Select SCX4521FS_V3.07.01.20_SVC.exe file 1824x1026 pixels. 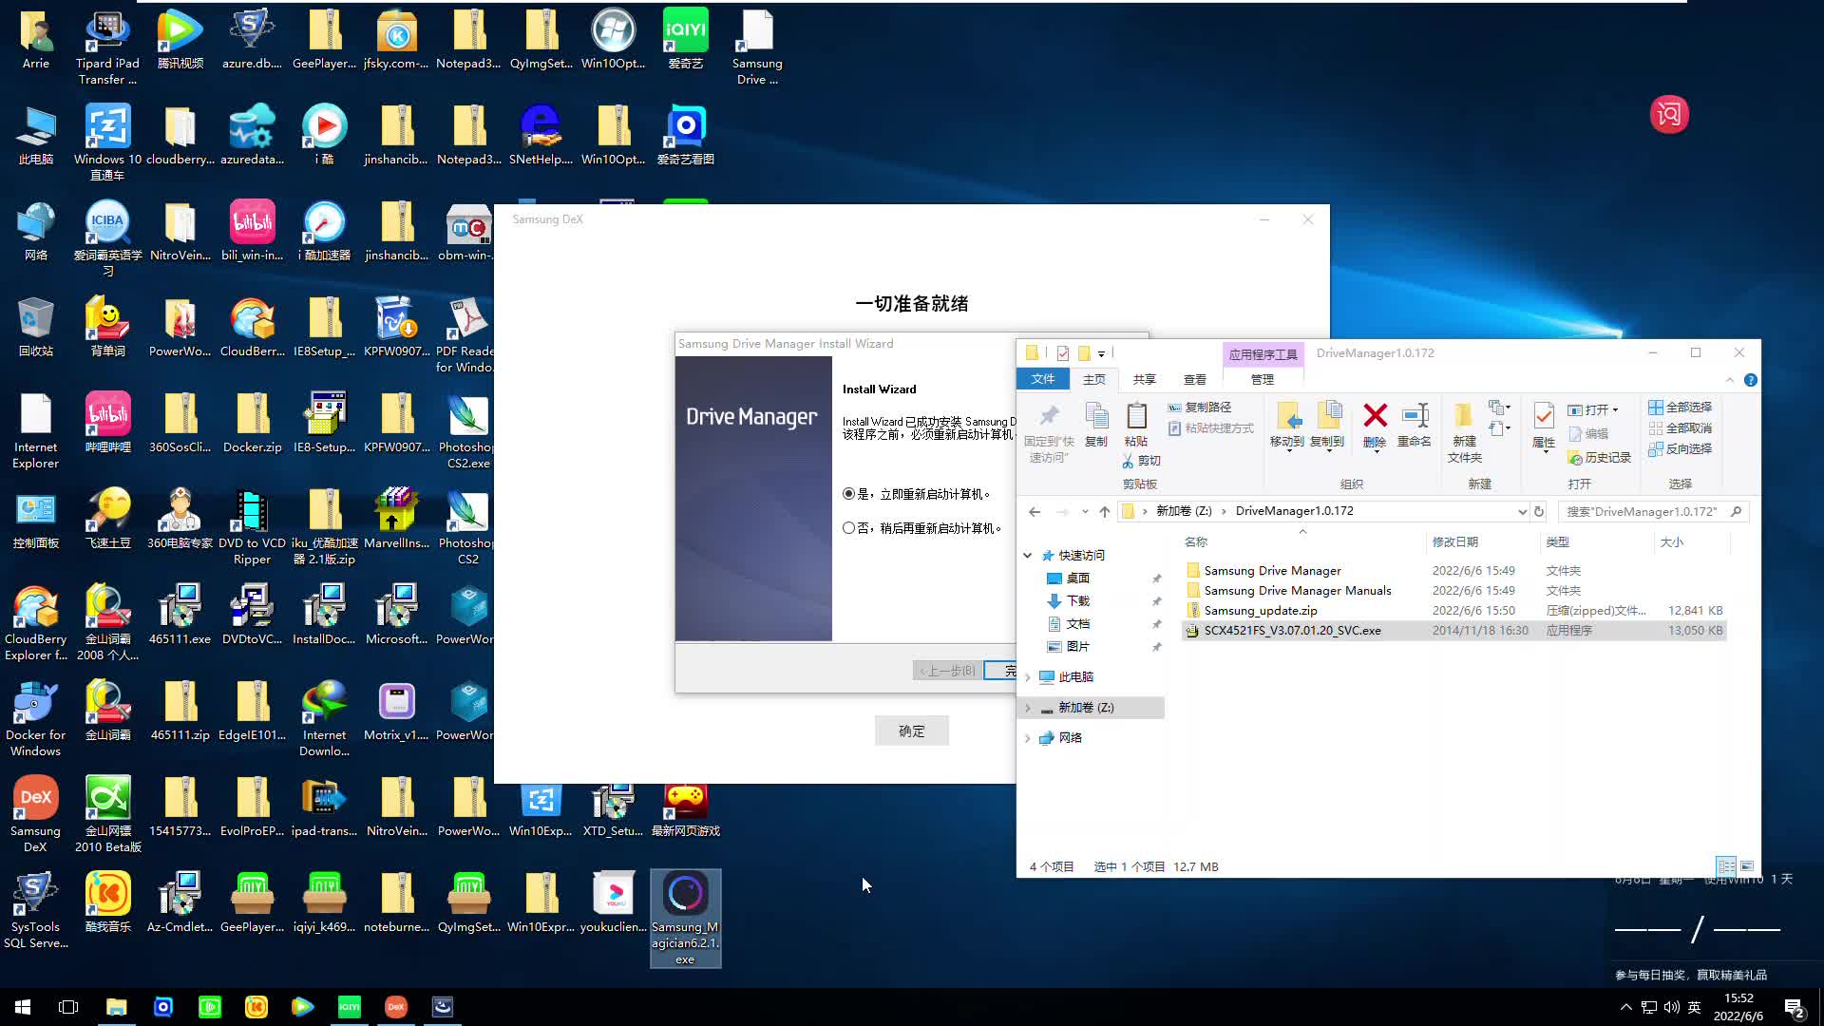click(x=1453, y=631)
